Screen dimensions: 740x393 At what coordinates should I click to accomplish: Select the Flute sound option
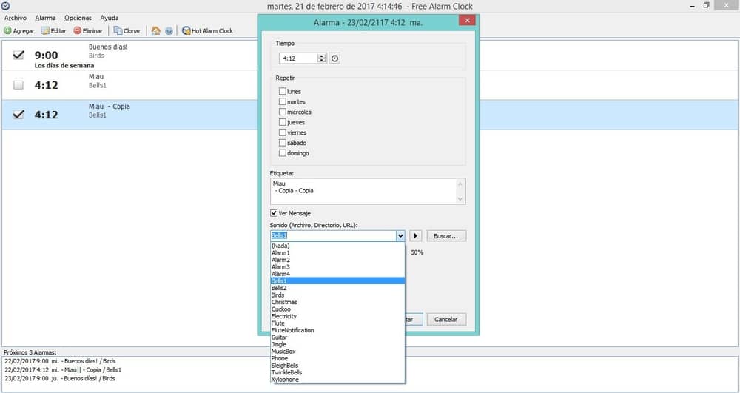[x=337, y=323]
